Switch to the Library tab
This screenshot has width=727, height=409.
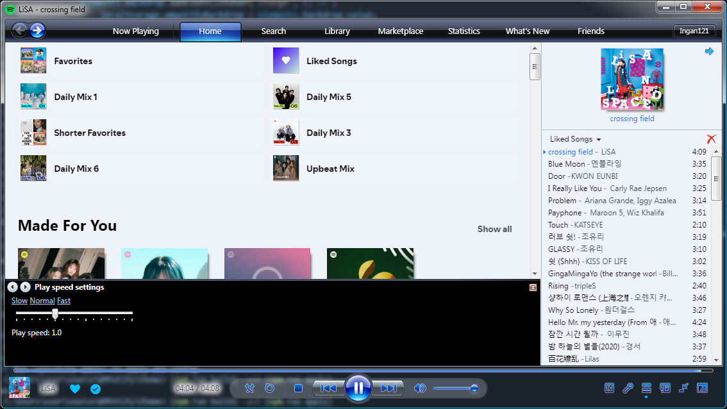[x=337, y=31]
